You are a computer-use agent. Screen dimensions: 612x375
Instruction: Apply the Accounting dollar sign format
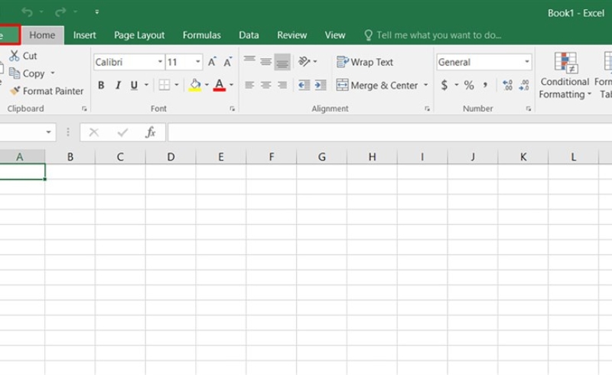(444, 85)
